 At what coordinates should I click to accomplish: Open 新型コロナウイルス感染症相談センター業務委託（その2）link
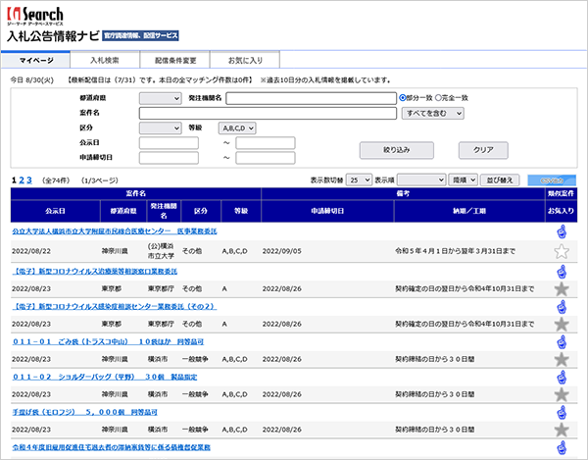click(115, 307)
